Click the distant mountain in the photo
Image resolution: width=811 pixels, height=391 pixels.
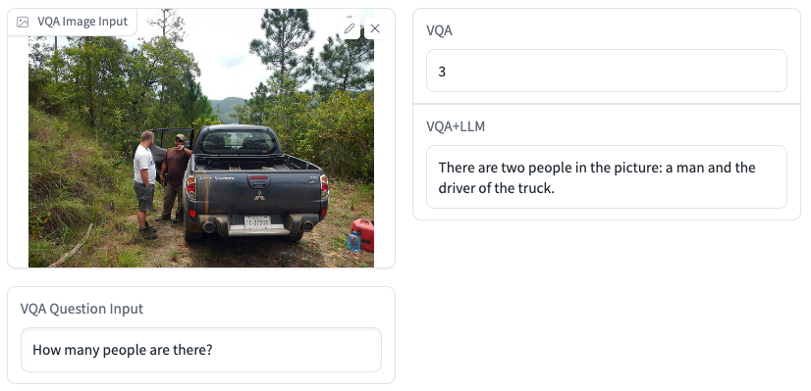pyautogui.click(x=228, y=108)
